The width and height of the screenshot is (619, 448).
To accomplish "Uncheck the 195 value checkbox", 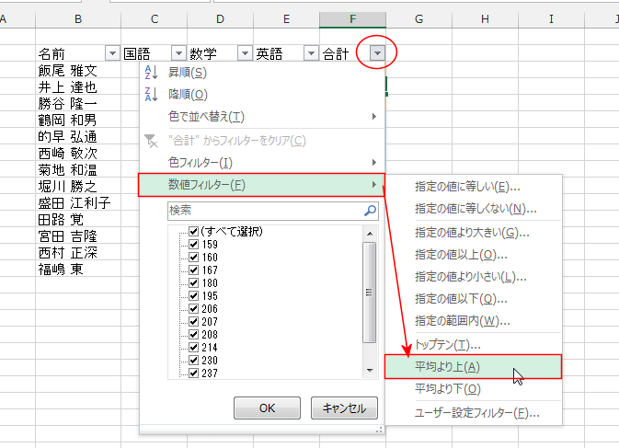I will (x=193, y=295).
